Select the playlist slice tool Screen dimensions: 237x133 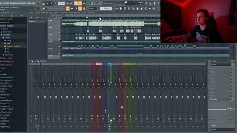[x=49, y=13]
